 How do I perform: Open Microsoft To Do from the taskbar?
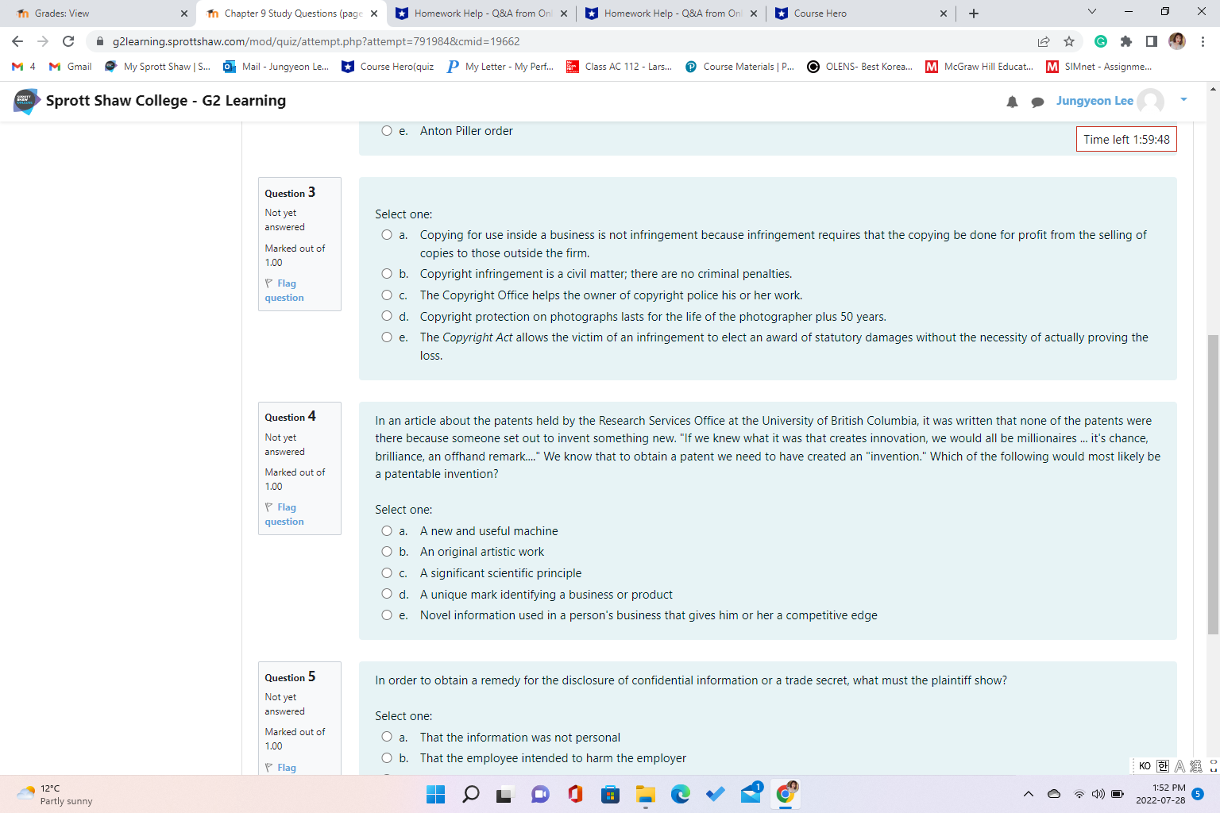tap(715, 794)
